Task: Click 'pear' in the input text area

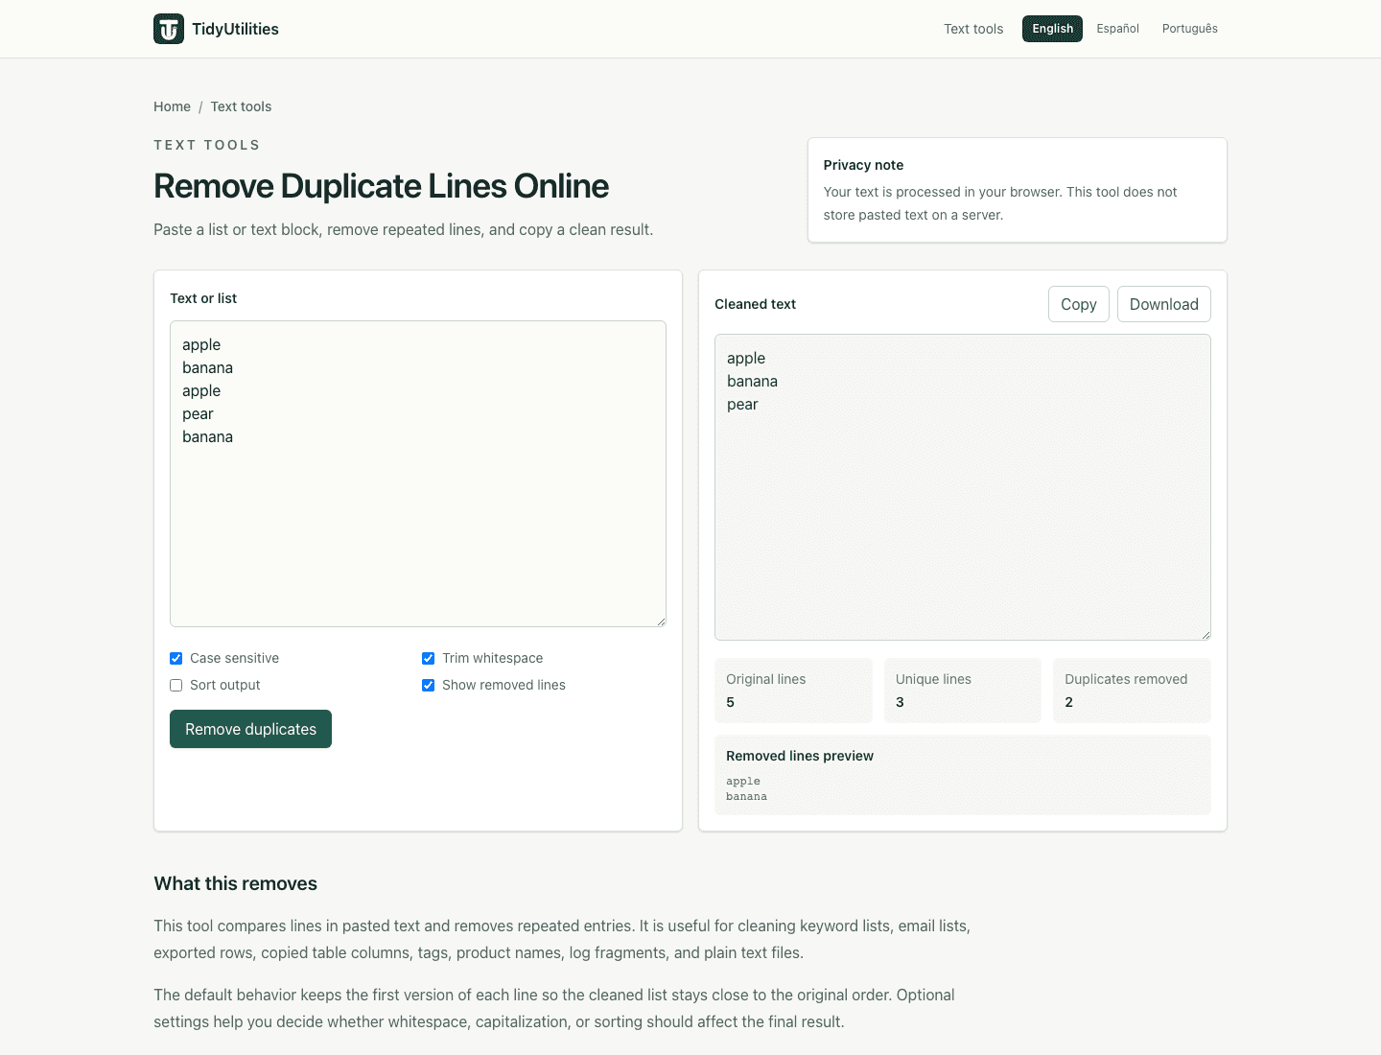Action: pos(198,413)
